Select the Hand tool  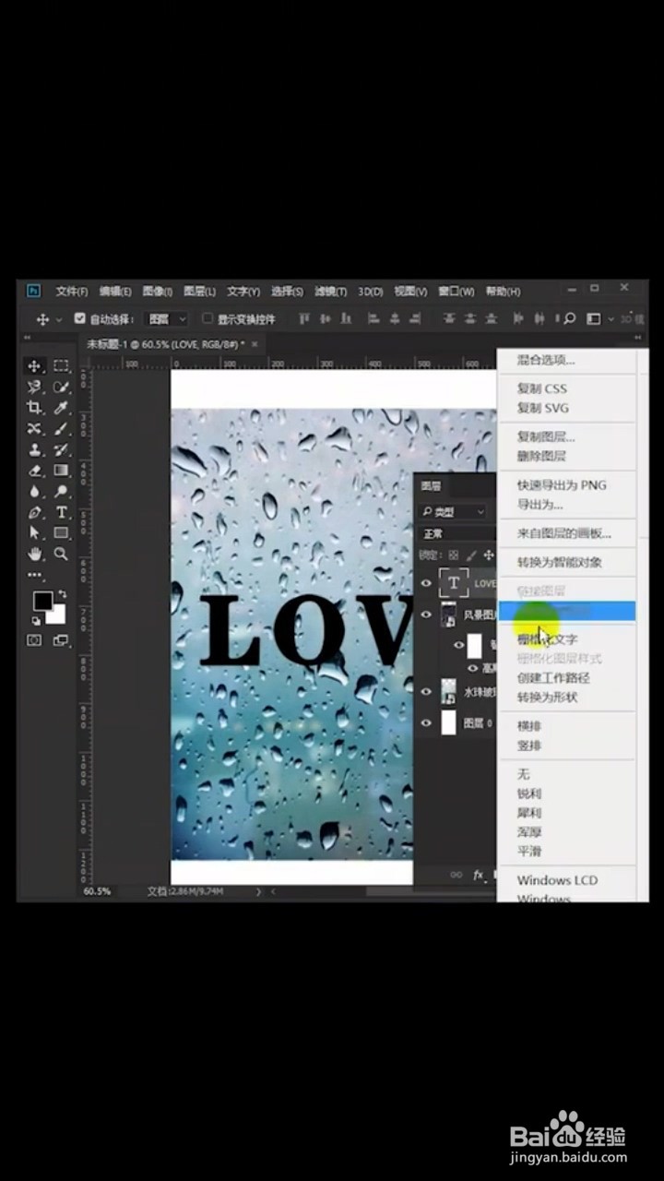pos(34,554)
